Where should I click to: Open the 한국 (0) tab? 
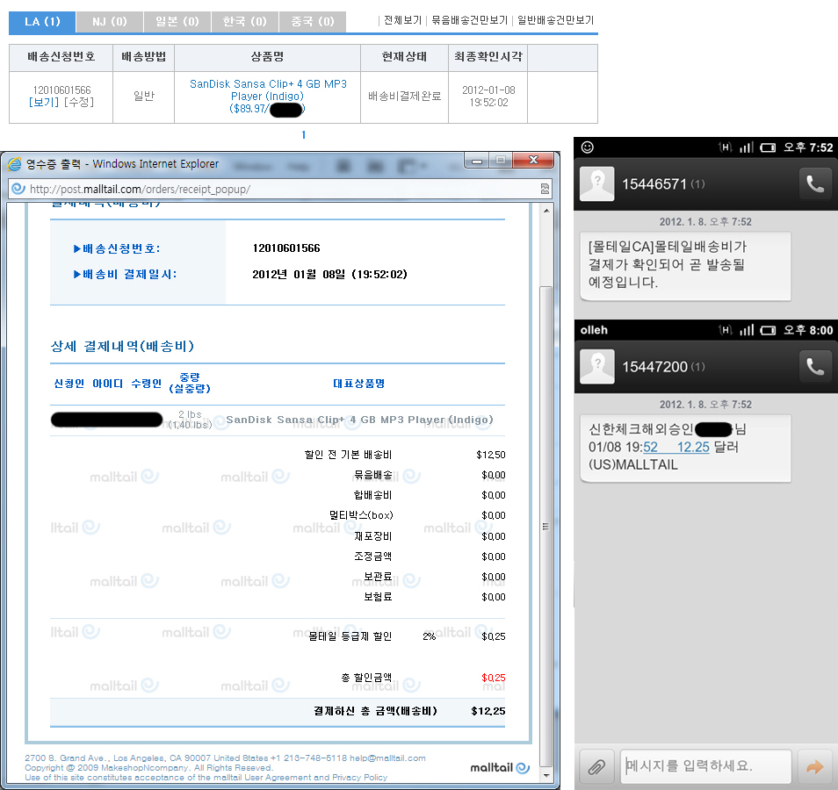[x=245, y=22]
